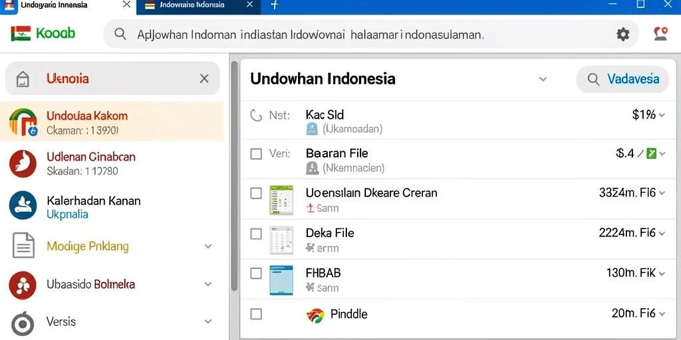Click favicon of Indowrano Indonsia tab
The width and height of the screenshot is (681, 340).
click(150, 5)
